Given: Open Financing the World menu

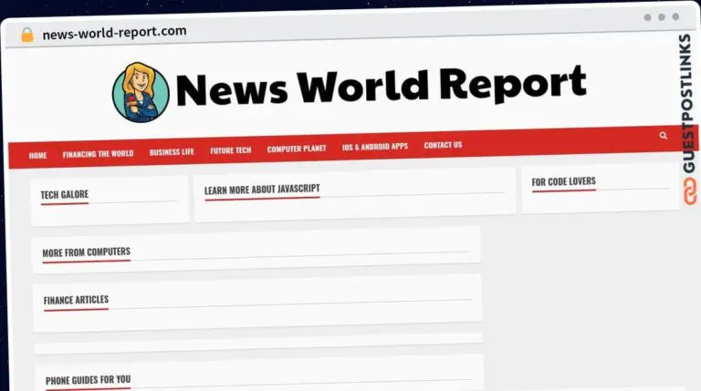Looking at the screenshot, I should tap(98, 153).
